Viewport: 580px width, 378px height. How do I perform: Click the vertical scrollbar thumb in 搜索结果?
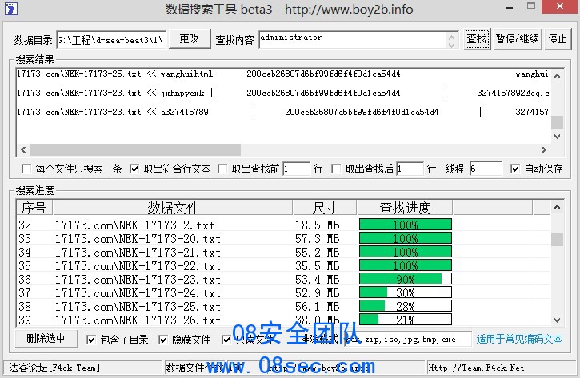click(558, 122)
